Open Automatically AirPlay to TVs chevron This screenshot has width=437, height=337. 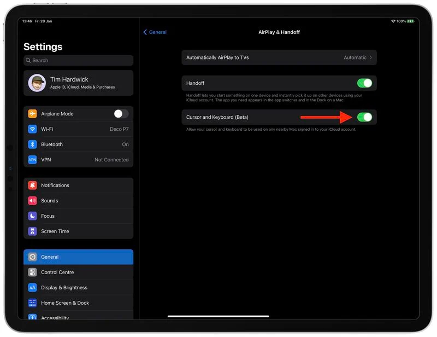pyautogui.click(x=371, y=57)
